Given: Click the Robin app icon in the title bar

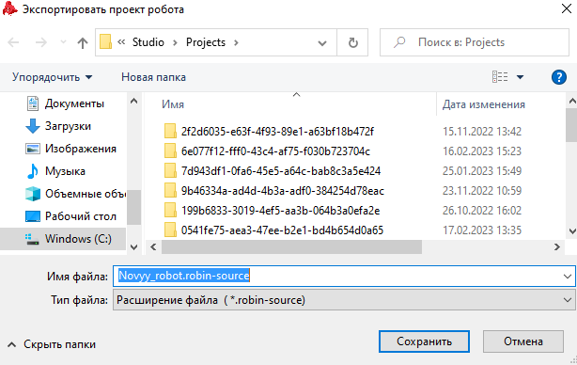Looking at the screenshot, I should point(9,8).
